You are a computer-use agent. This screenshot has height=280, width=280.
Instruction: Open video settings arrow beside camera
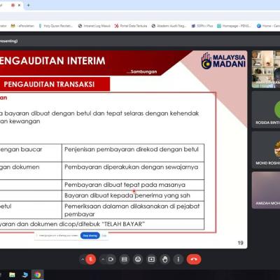(x=103, y=259)
